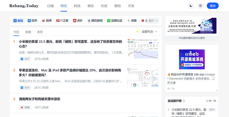Open the first 全站飙升榜 entry about 小米股价
The width and height of the screenshot is (229, 117).
[x=189, y=112]
